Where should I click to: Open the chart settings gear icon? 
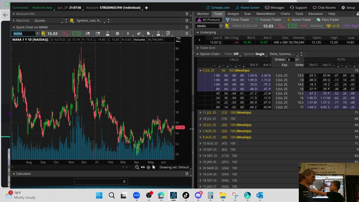click(x=117, y=34)
